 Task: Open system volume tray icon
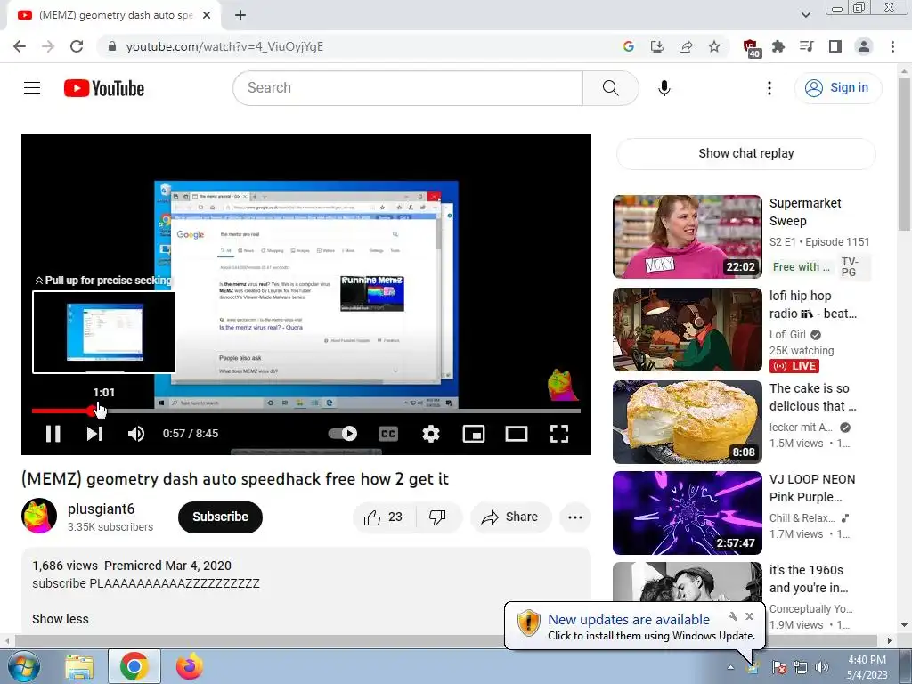(x=822, y=667)
